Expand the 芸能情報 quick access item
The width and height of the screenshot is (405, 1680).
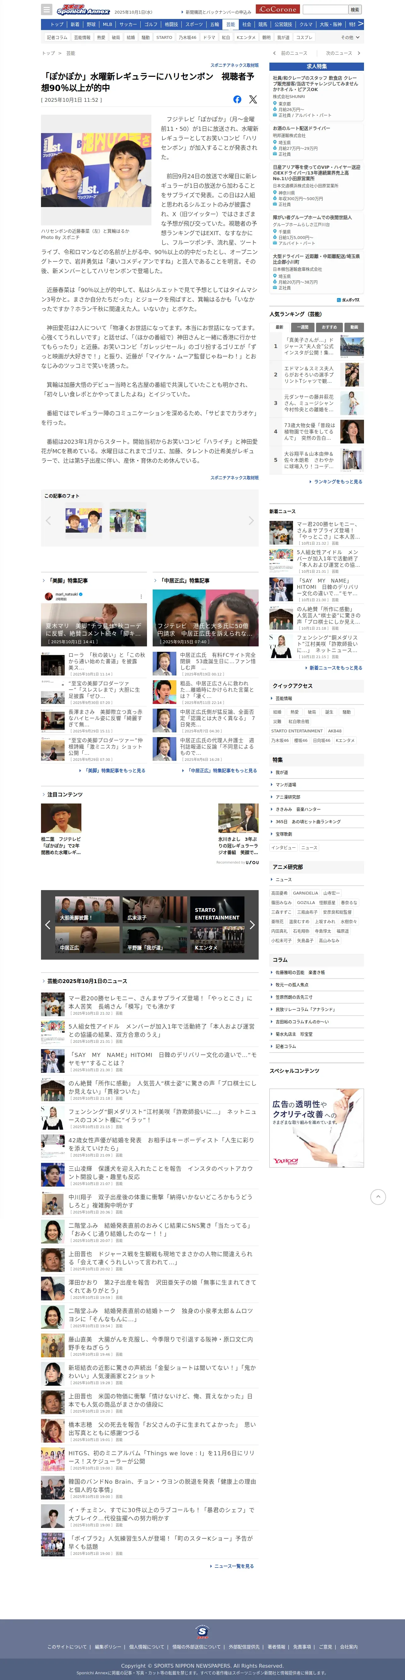click(316, 699)
